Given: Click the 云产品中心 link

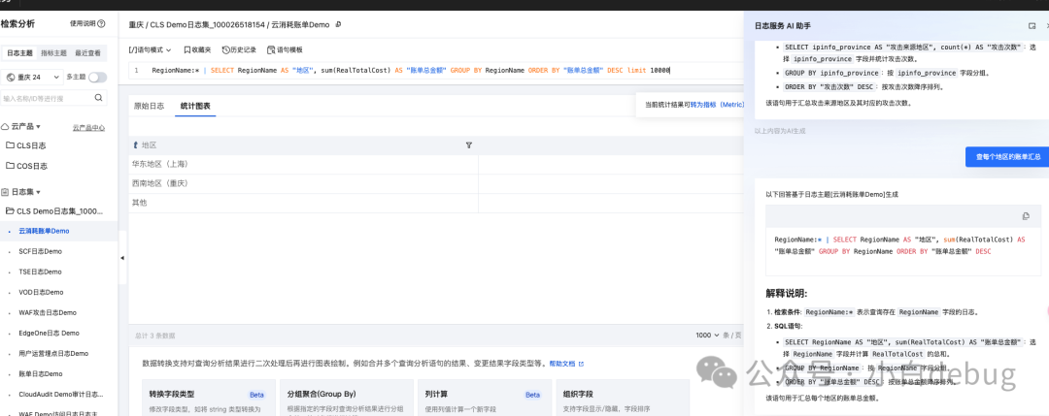Looking at the screenshot, I should (x=88, y=128).
